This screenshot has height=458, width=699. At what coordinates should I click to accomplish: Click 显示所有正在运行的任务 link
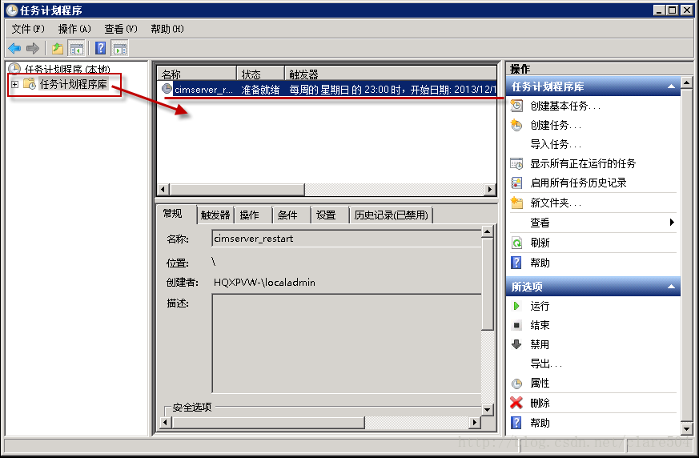click(583, 163)
